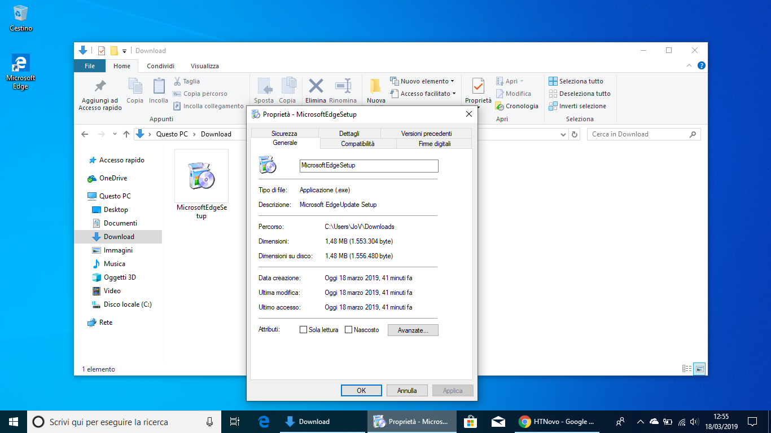This screenshot has width=771, height=433.
Task: Check the Nascosto attribute checkbox
Action: point(349,330)
